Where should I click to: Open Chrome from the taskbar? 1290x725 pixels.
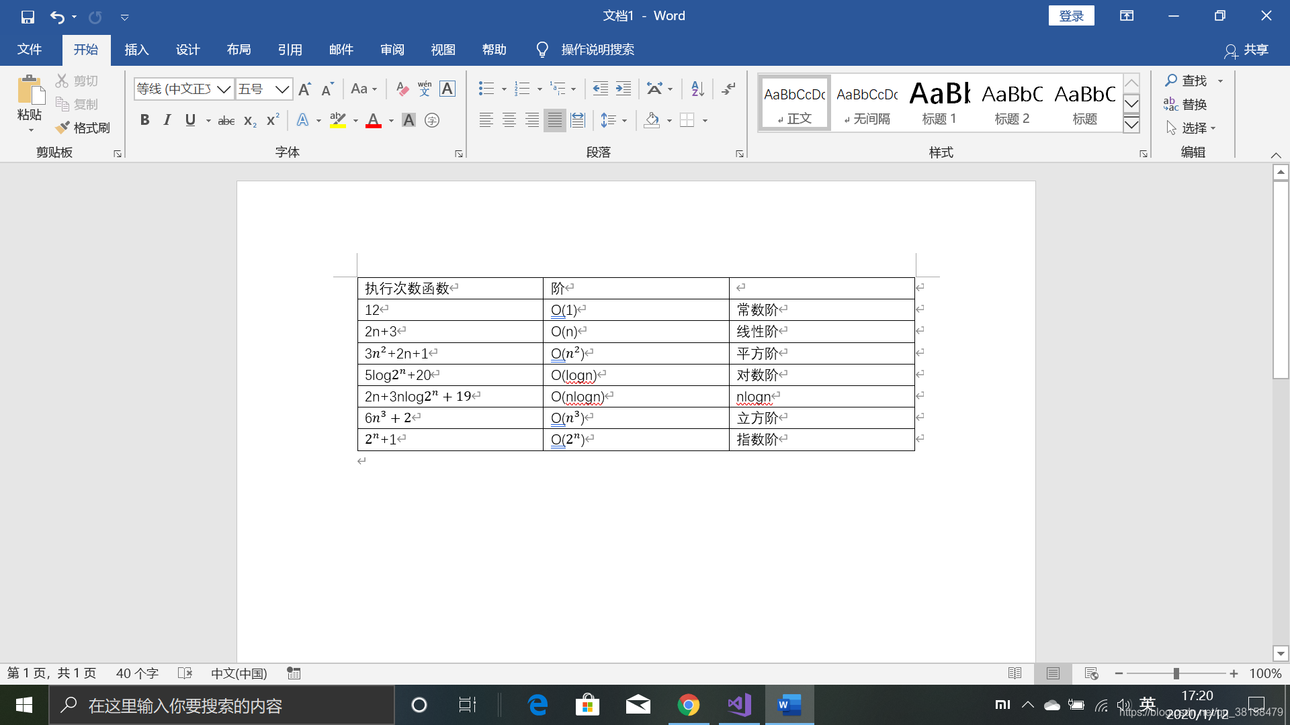tap(688, 705)
